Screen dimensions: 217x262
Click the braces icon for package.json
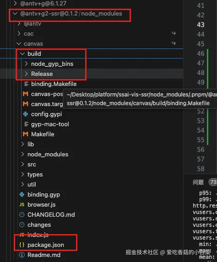click(22, 245)
